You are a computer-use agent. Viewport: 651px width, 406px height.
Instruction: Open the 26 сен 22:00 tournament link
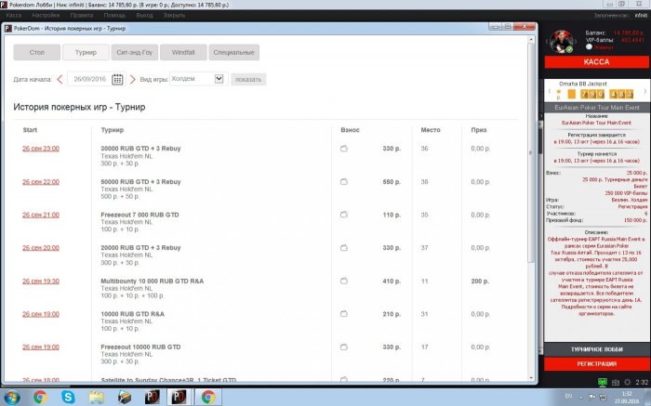pyautogui.click(x=41, y=182)
